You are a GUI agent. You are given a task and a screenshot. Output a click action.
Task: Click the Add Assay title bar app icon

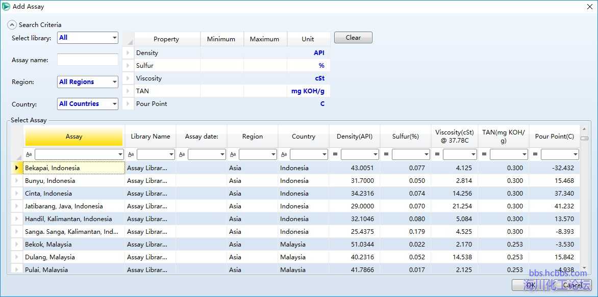click(6, 7)
